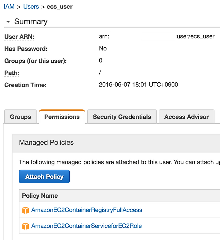Viewport: 220px width, 240px height.
Task: Open AmazonEC2ContainerRegistryFullAccess policy link
Action: 87,210
